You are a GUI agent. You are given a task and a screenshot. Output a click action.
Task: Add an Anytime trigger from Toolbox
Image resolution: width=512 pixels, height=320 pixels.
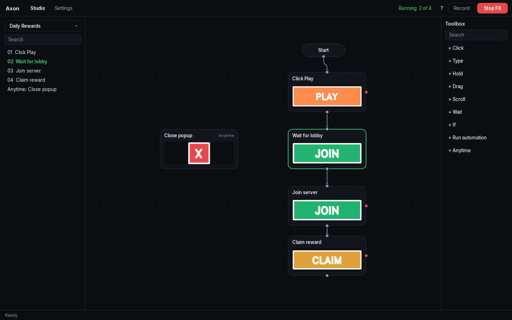coord(476,150)
